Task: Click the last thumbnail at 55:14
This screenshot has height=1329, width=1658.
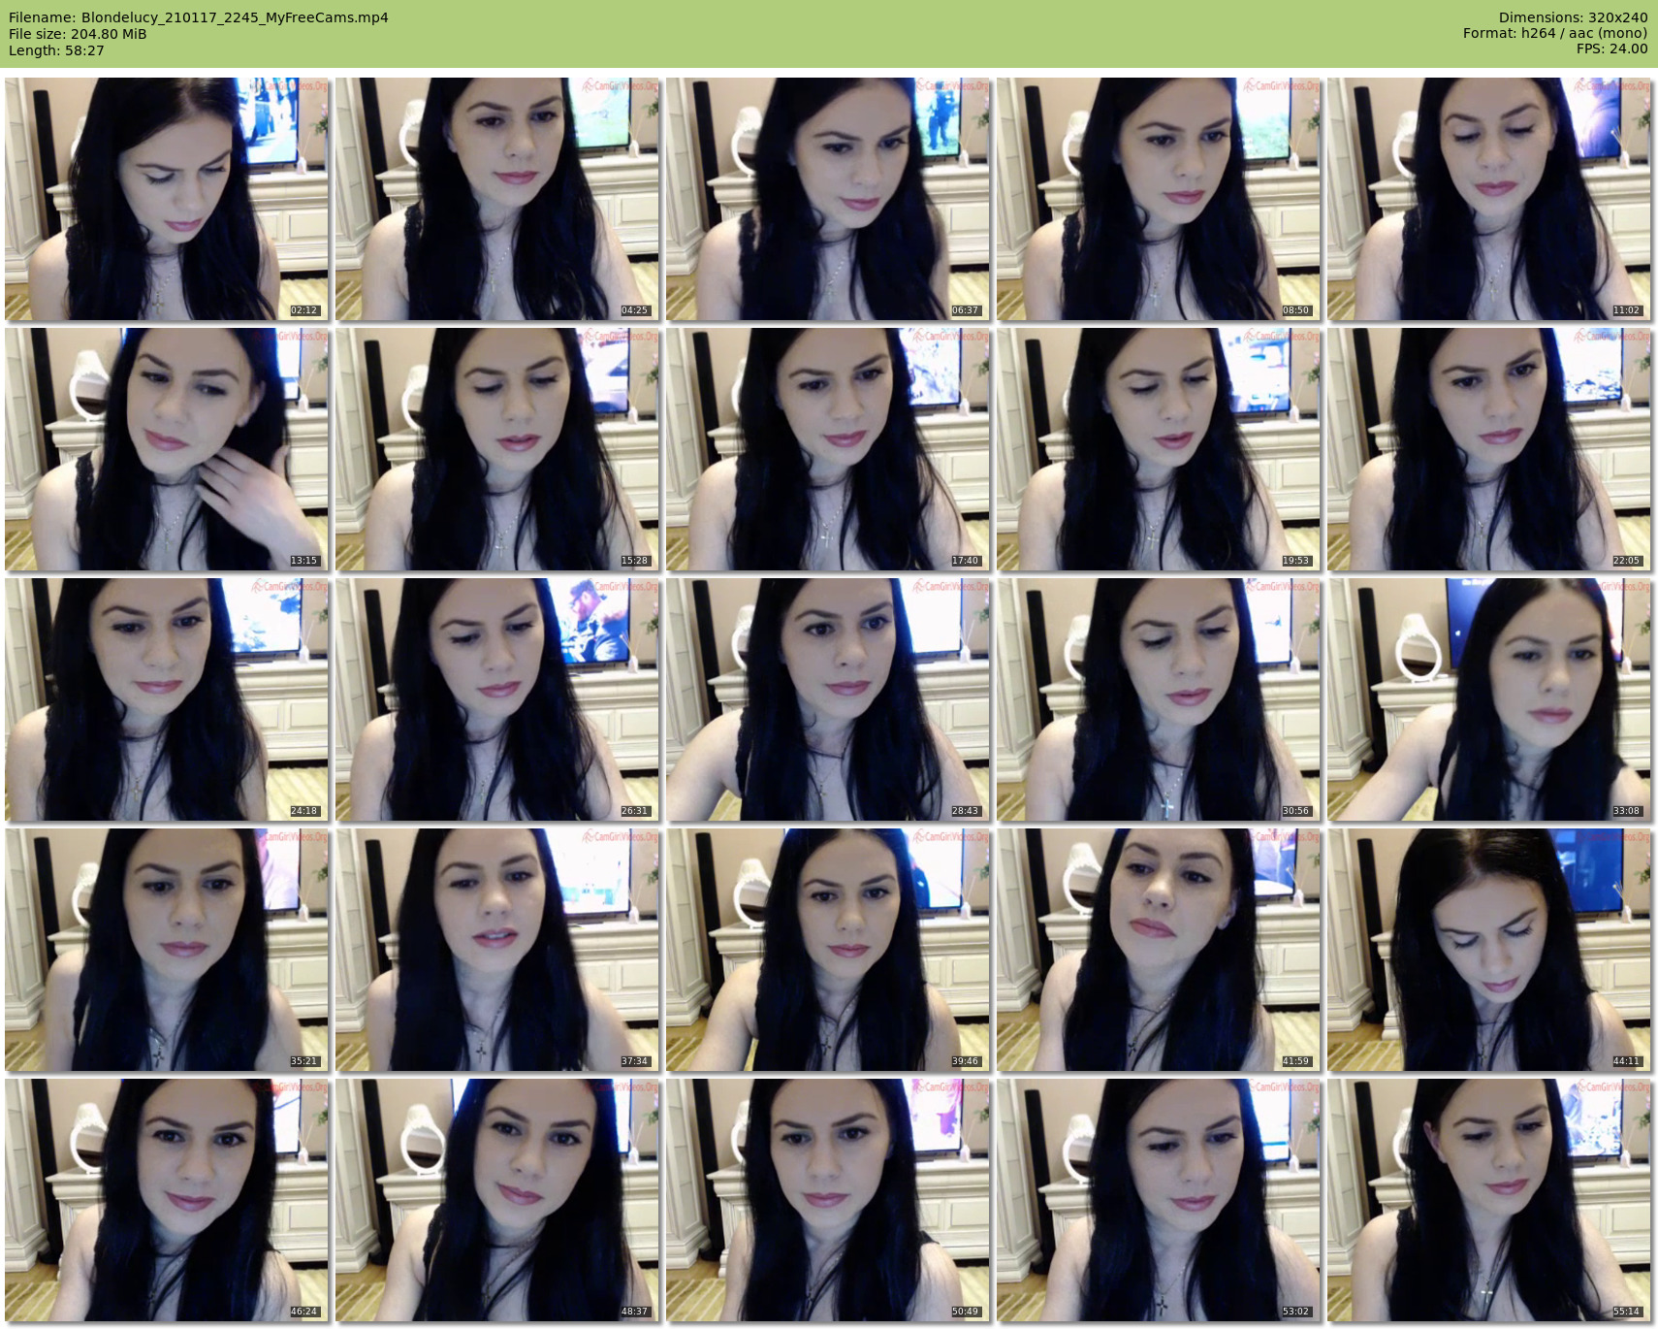Action: point(1489,1200)
